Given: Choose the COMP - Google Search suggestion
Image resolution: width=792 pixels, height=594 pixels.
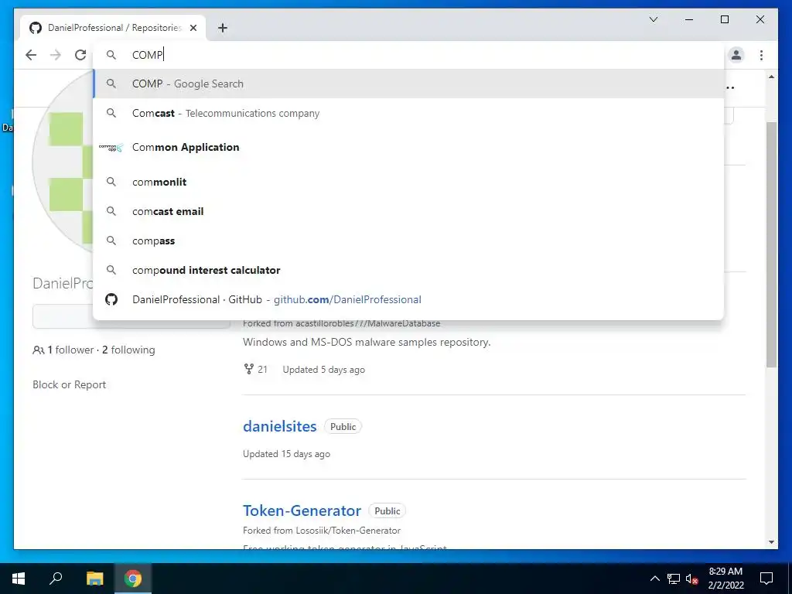Looking at the screenshot, I should click(408, 84).
